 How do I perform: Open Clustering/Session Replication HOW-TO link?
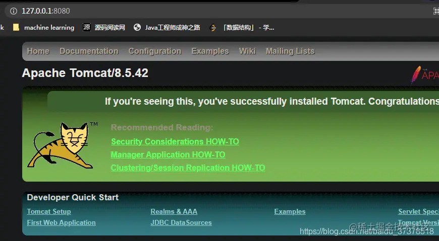coord(188,168)
